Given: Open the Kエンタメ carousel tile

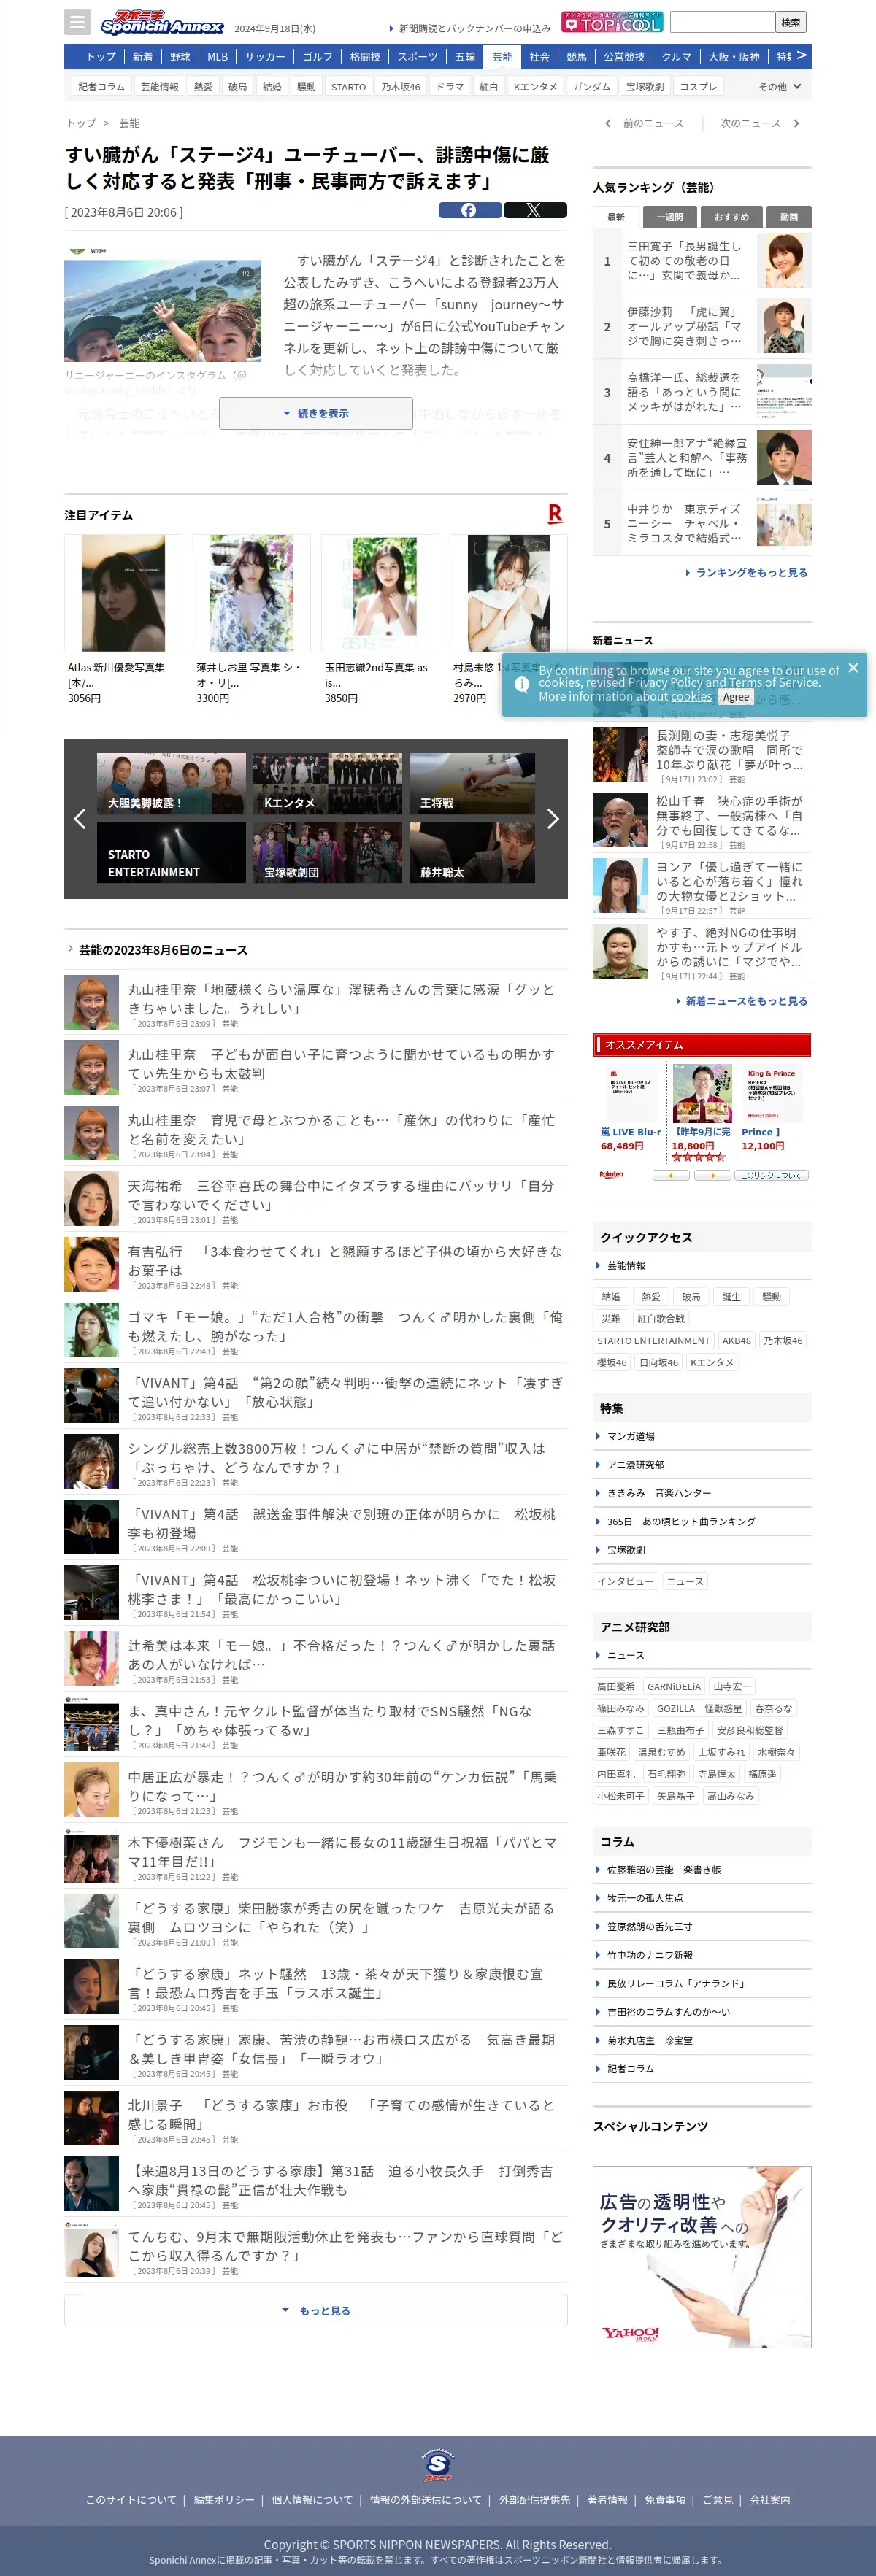Looking at the screenshot, I should [328, 783].
